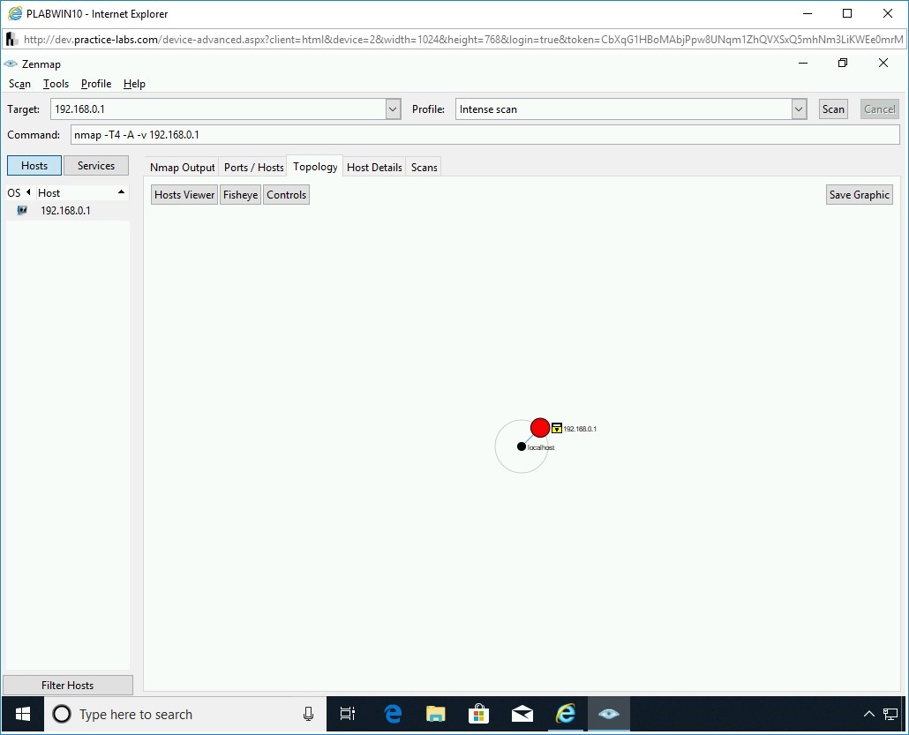Open Zenmap from the taskbar eye icon

[x=609, y=714]
